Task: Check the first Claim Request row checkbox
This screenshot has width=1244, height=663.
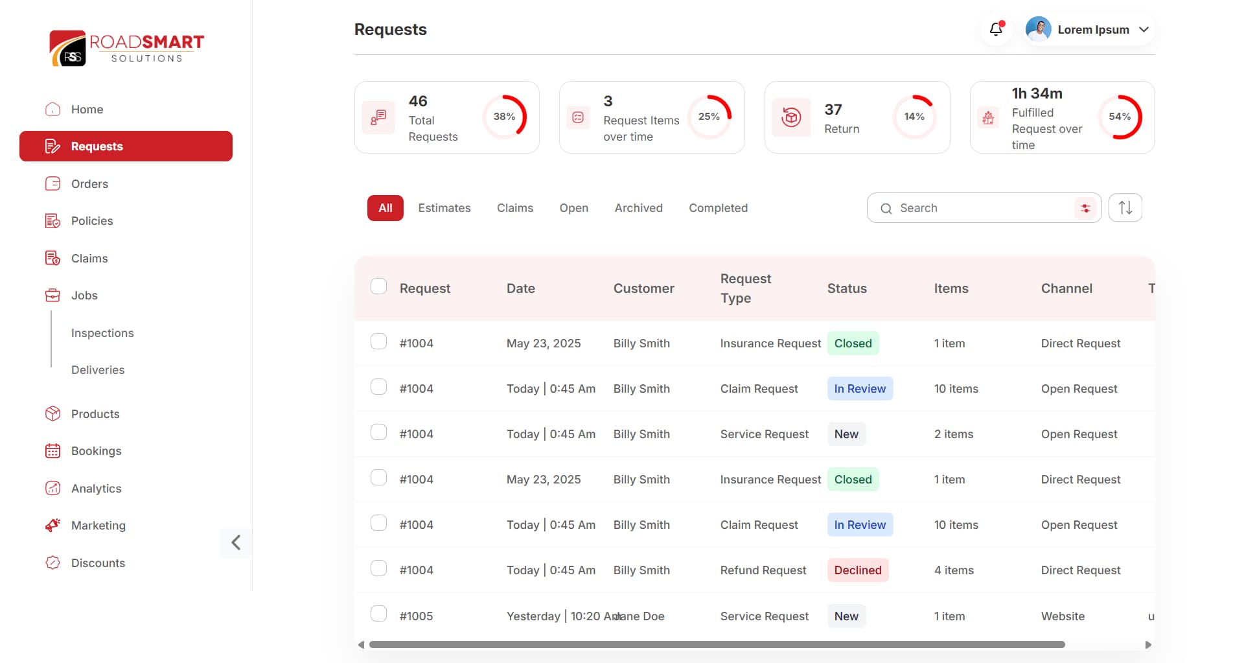Action: 379,387
